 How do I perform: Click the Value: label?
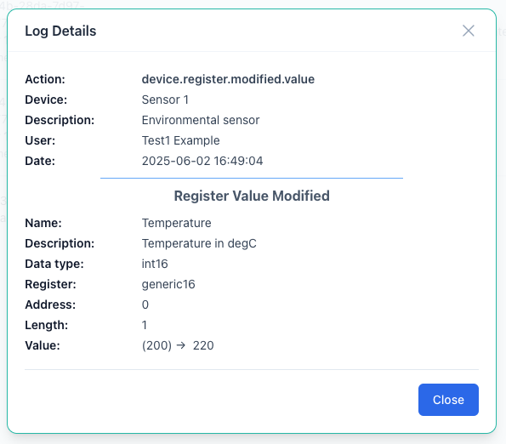pyautogui.click(x=43, y=345)
